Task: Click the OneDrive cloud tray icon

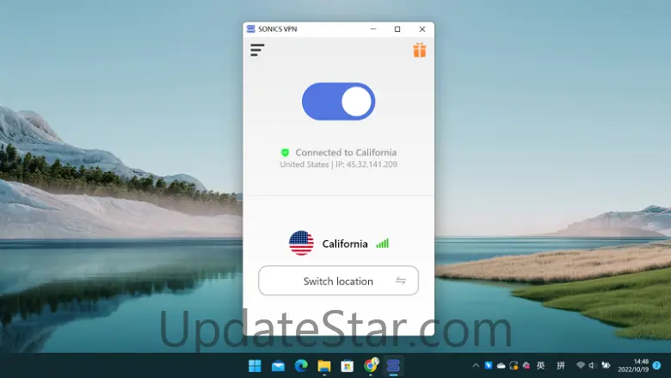Action: 502,366
